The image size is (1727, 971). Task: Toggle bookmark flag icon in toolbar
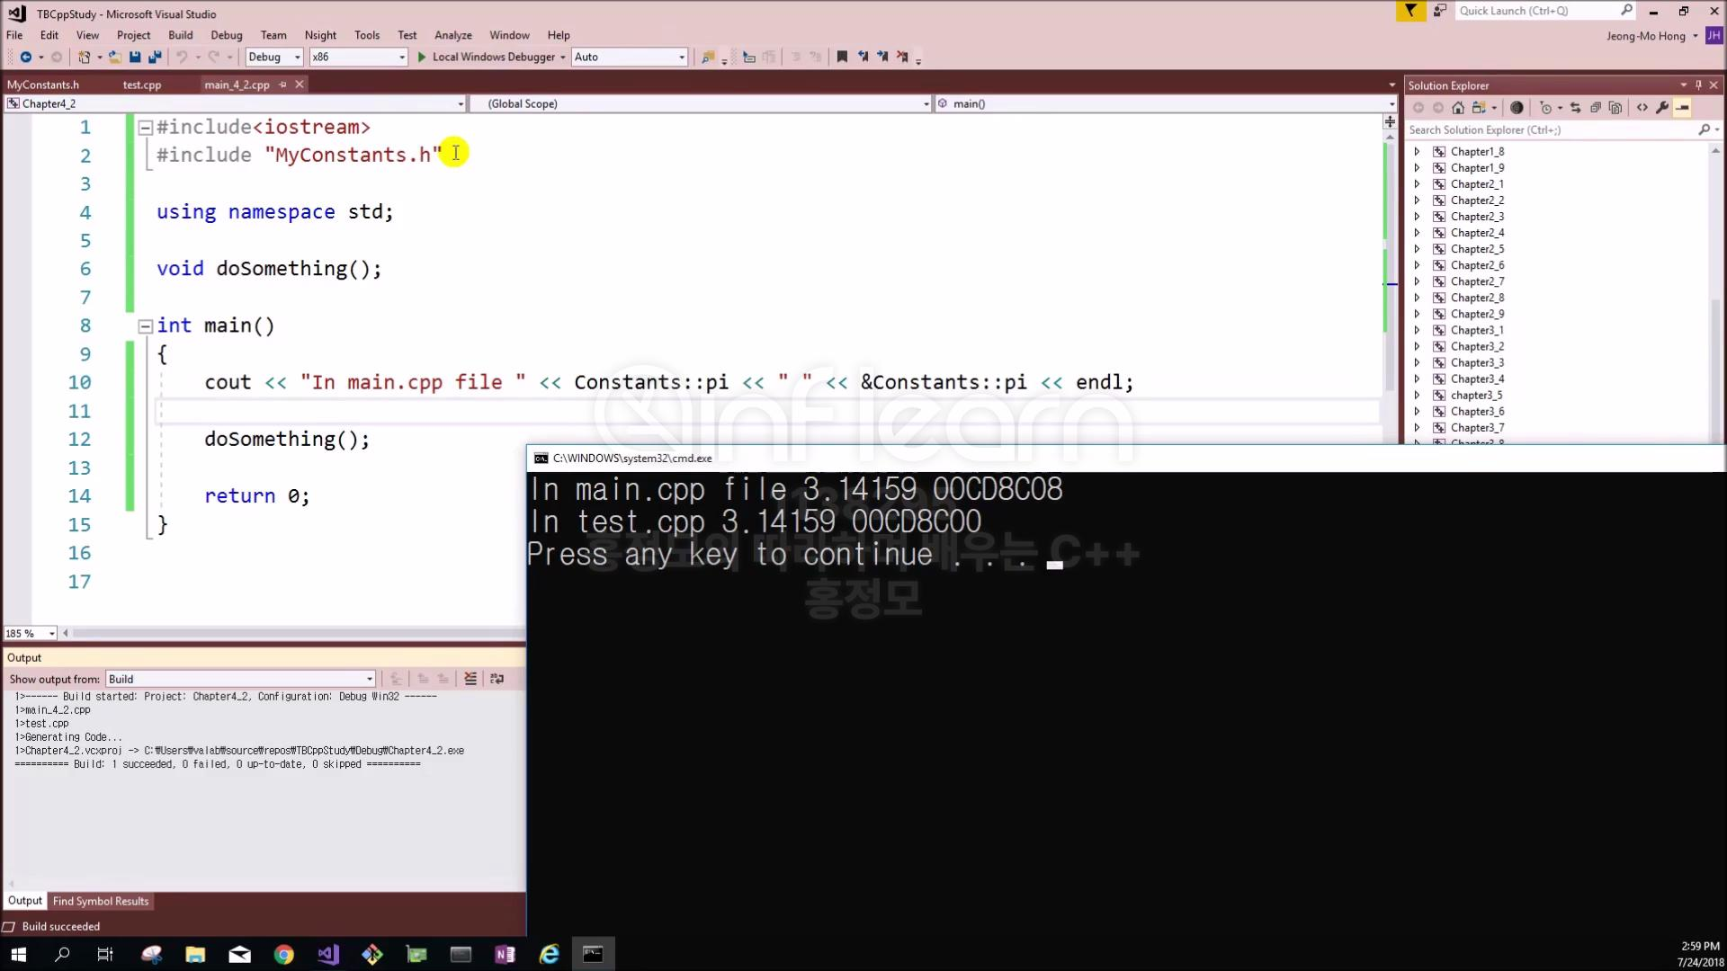(x=842, y=57)
